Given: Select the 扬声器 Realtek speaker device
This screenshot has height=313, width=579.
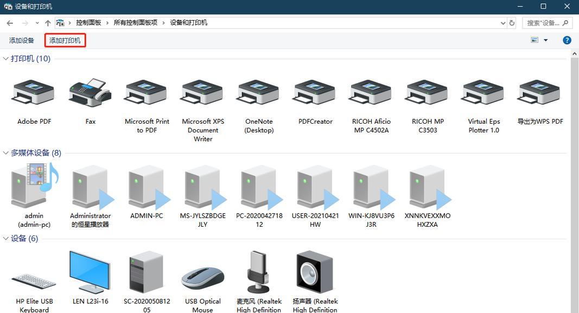Looking at the screenshot, I should tap(315, 272).
